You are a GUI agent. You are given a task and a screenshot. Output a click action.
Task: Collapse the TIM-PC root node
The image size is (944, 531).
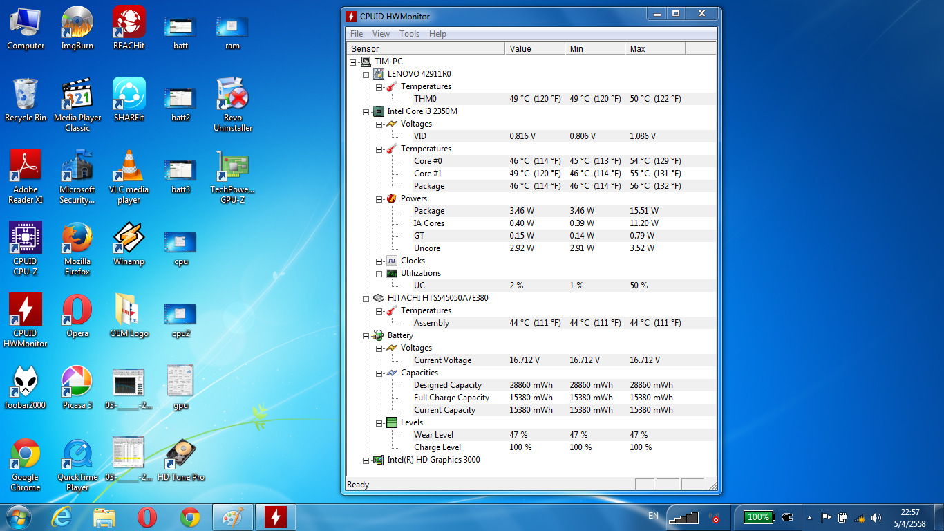353,62
